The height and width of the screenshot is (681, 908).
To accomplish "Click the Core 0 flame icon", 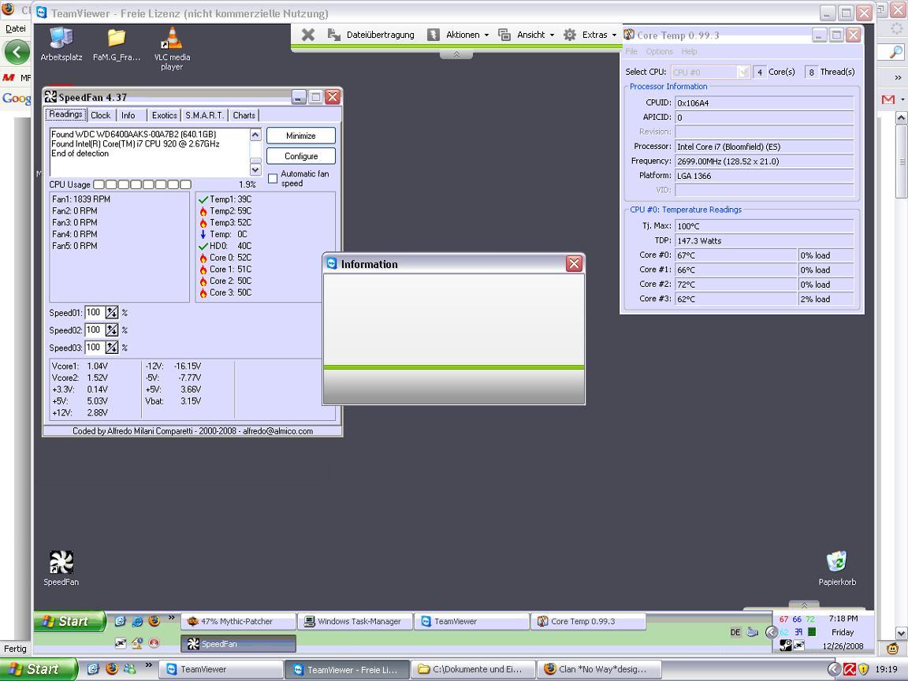I will (203, 259).
